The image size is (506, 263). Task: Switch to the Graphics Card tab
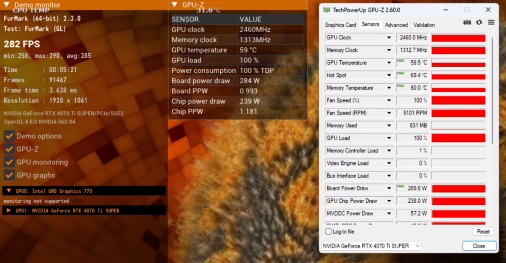[340, 25]
